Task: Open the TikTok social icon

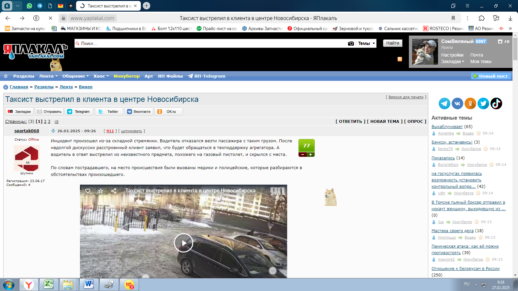Action: click(496, 103)
